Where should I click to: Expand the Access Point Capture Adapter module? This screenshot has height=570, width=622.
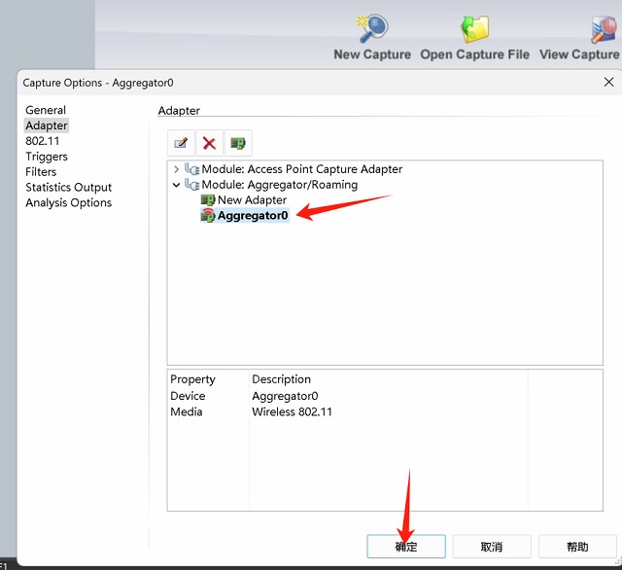point(176,169)
